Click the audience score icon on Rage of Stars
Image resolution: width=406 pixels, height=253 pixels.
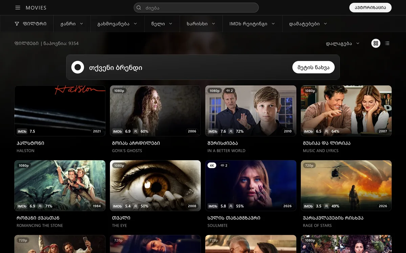(x=326, y=206)
